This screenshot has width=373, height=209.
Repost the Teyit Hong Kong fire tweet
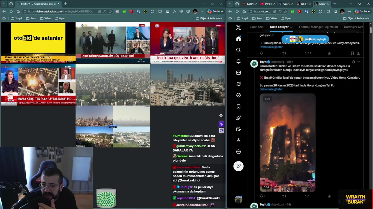[x=284, y=196]
